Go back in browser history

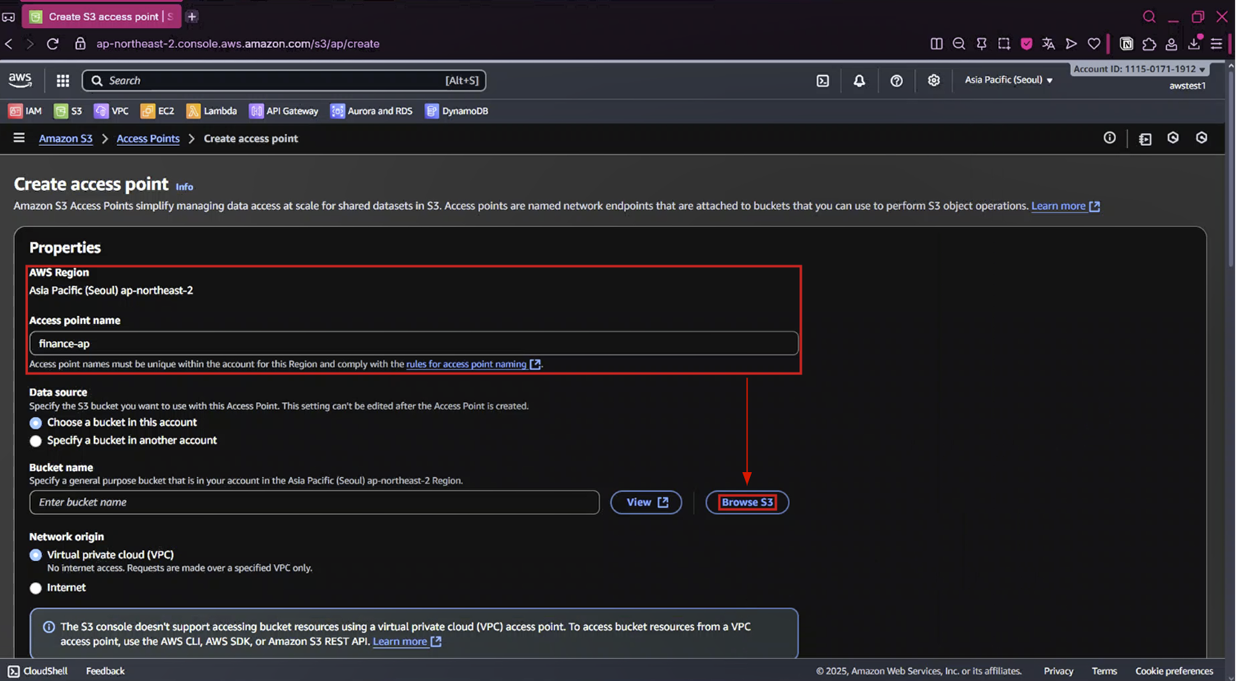tap(9, 44)
